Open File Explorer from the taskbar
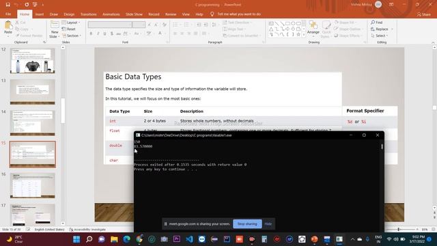Image resolution: width=437 pixels, height=246 pixels. [x=114, y=239]
